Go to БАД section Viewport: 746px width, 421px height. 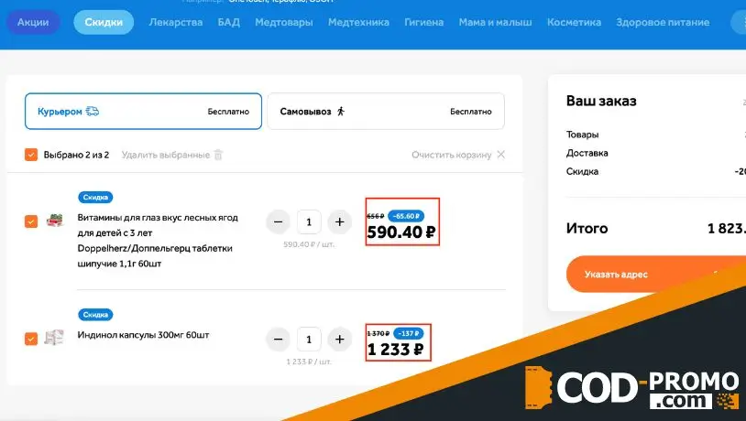click(229, 22)
